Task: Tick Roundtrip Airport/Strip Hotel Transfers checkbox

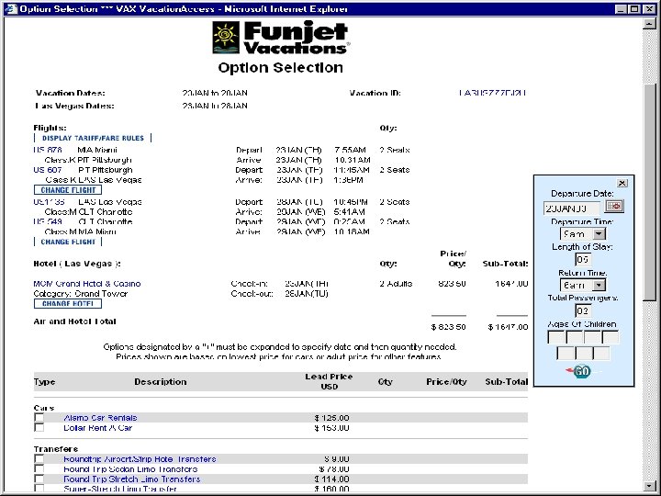Action: click(39, 458)
